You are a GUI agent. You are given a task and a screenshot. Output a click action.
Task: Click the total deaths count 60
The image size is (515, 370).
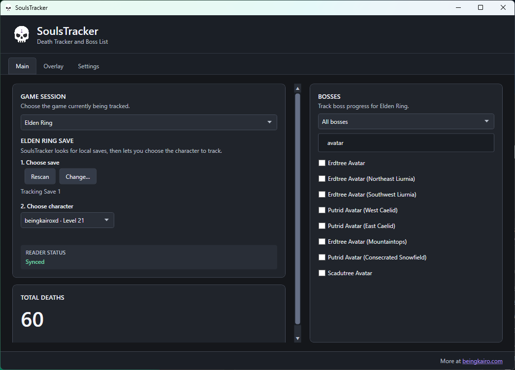(32, 319)
